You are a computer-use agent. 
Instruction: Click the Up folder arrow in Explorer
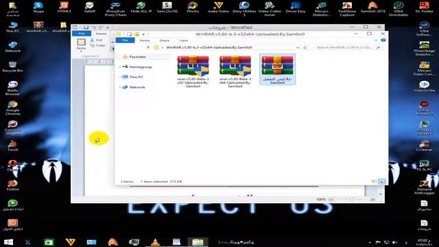click(148, 47)
